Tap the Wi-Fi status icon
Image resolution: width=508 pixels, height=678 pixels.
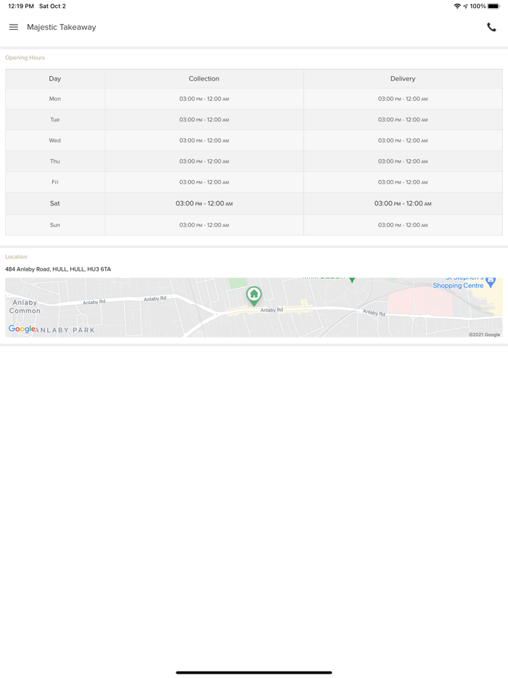tap(457, 6)
